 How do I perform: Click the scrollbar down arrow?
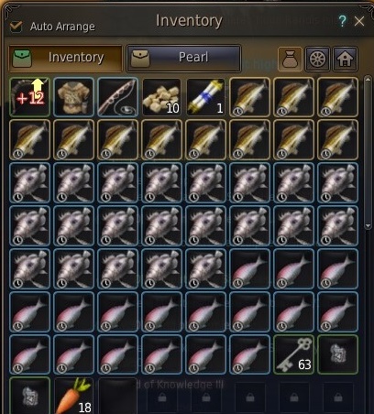coord(368,226)
